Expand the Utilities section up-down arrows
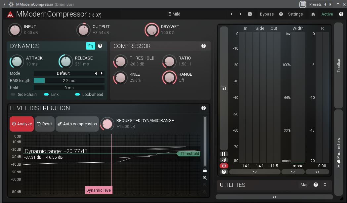This screenshot has height=203, width=347. point(325,184)
